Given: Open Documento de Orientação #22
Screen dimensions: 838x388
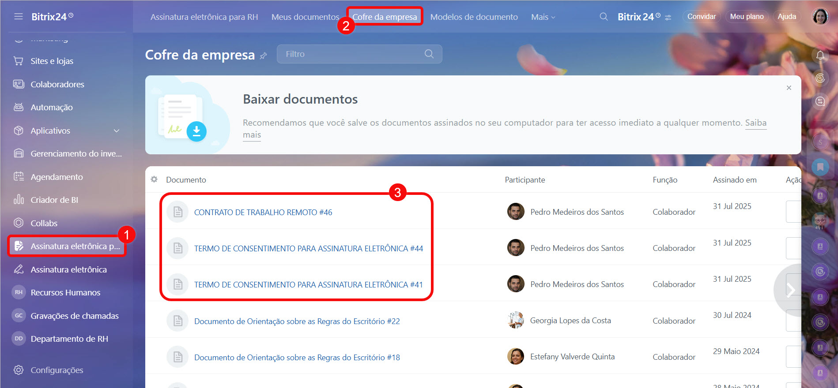Looking at the screenshot, I should [x=297, y=321].
